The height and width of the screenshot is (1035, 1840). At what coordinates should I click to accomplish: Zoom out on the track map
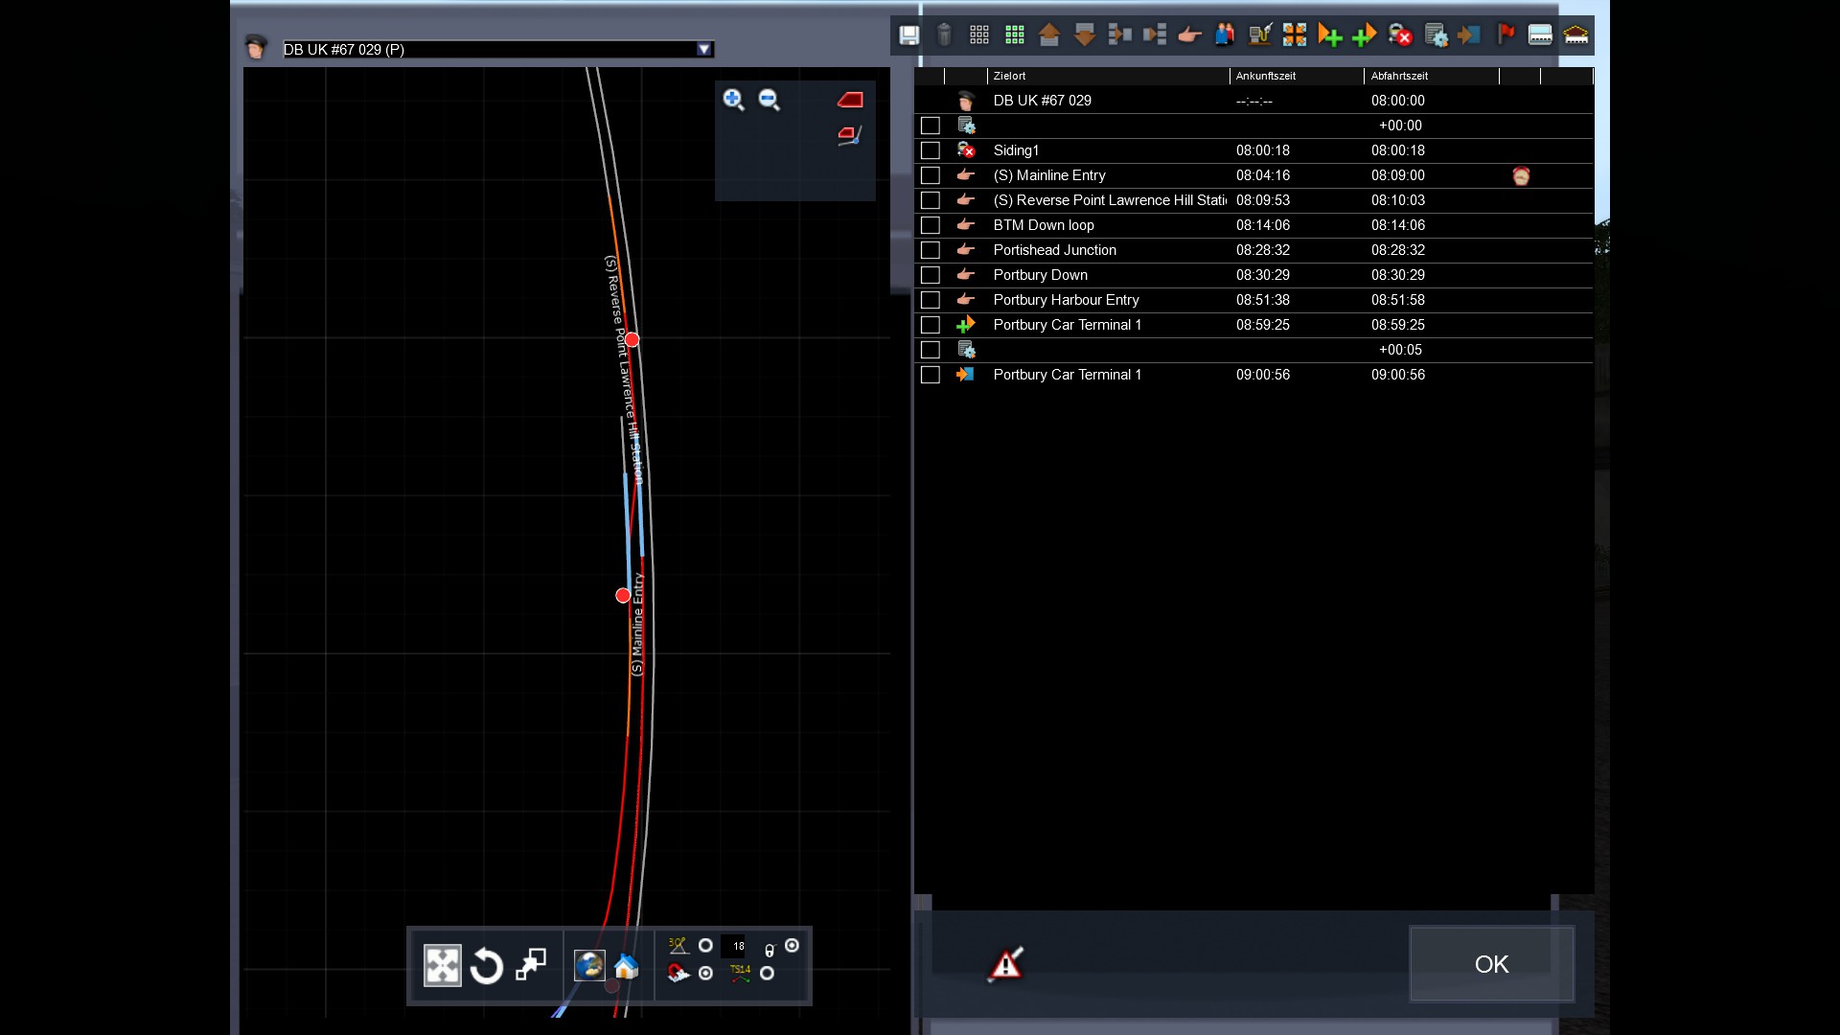tap(770, 100)
